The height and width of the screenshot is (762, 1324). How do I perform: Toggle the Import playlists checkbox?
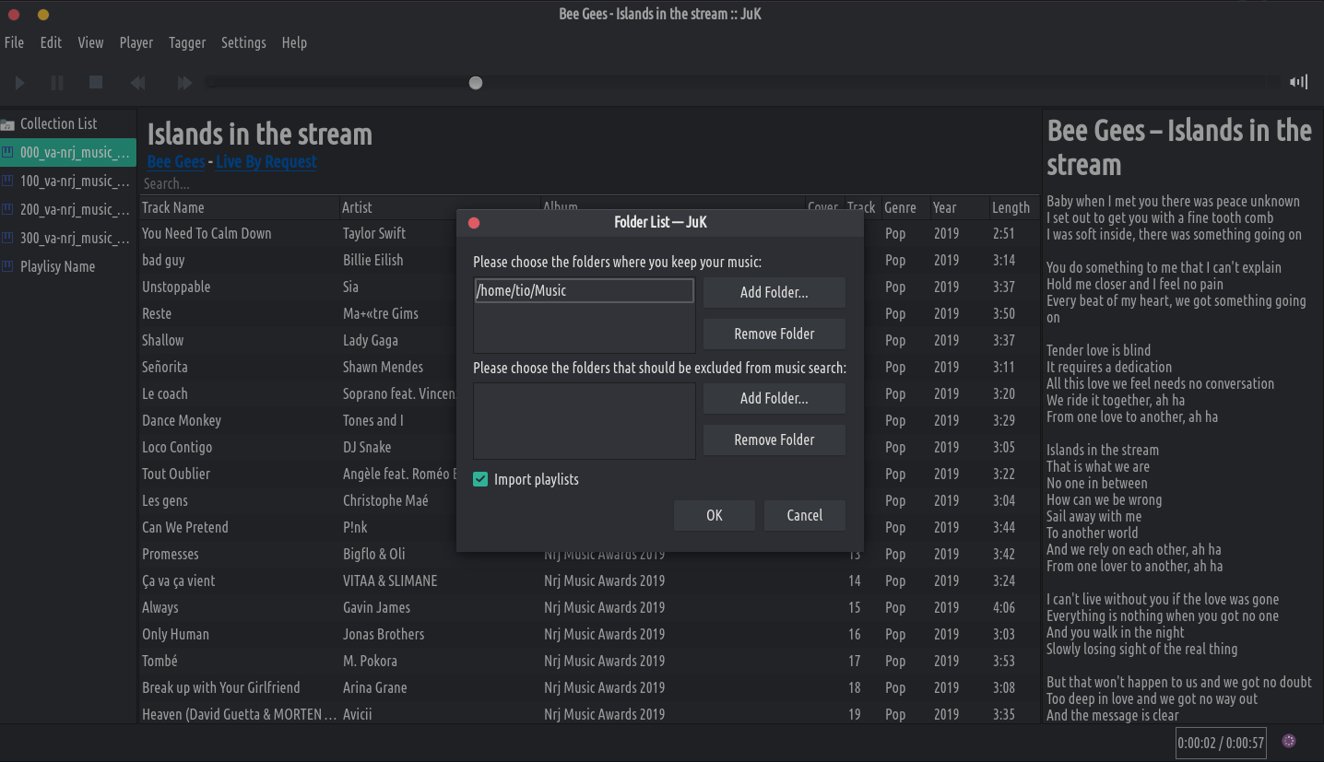point(480,479)
